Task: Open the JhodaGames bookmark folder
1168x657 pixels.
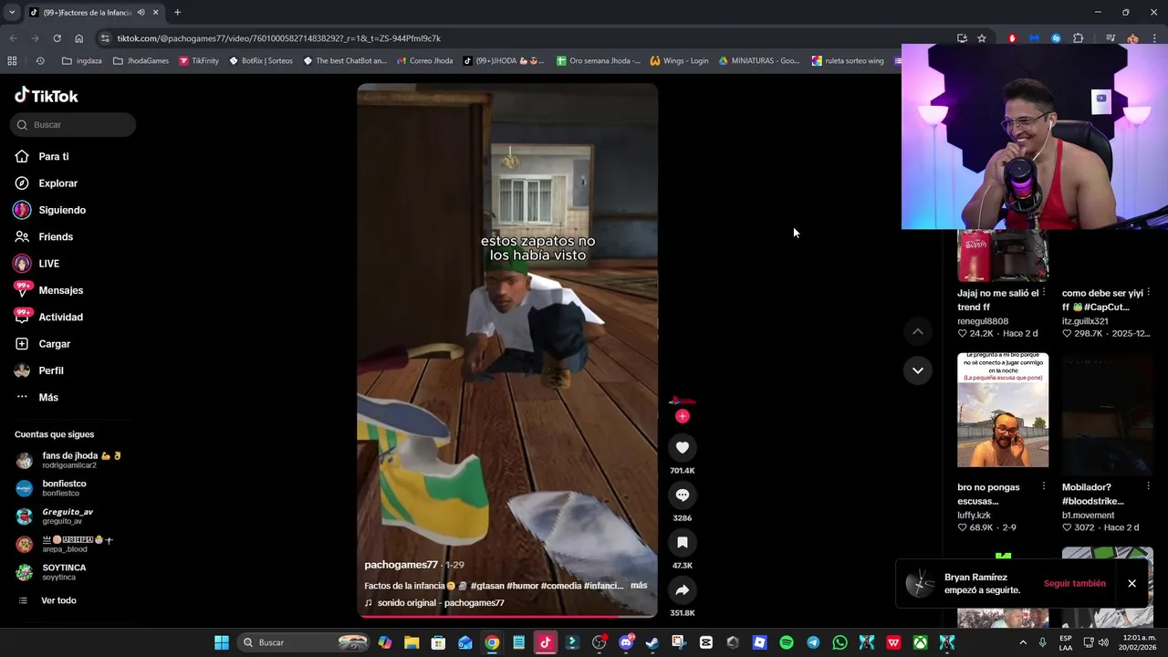Action: pyautogui.click(x=141, y=61)
